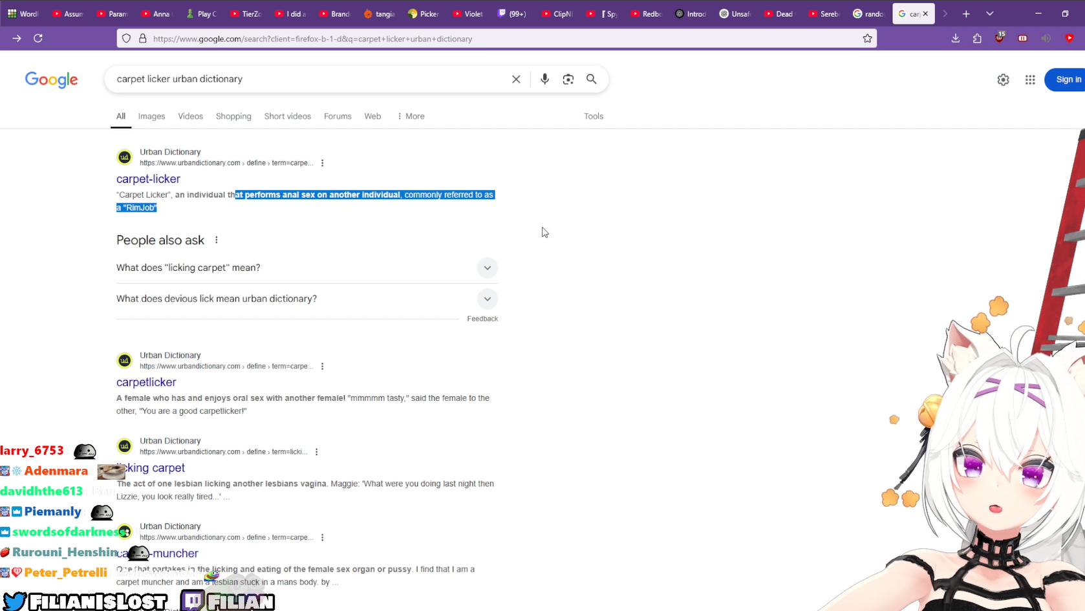Switch to Videos results tab
The image size is (1085, 611).
point(190,116)
